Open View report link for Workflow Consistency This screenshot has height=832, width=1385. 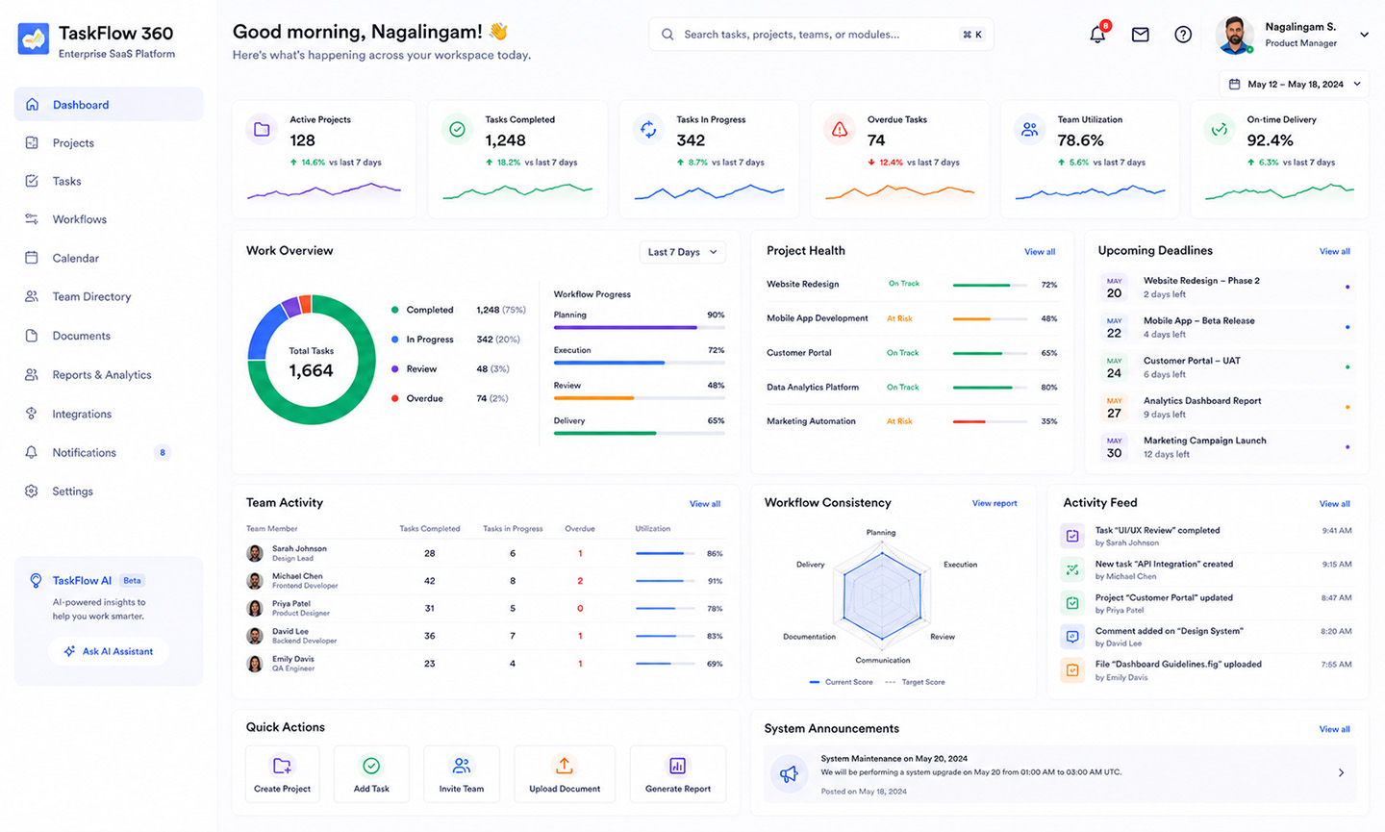[x=995, y=503]
